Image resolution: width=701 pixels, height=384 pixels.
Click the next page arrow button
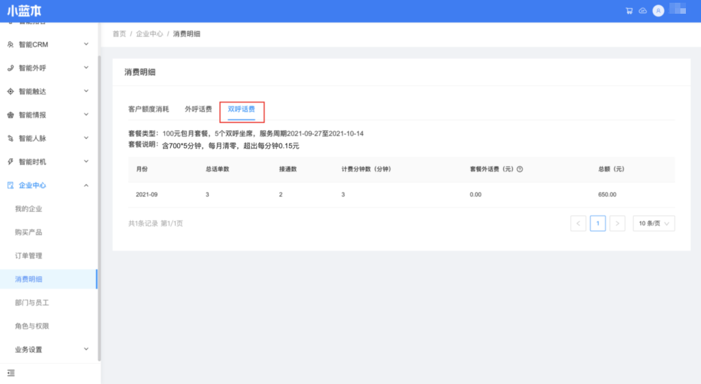pyautogui.click(x=617, y=223)
